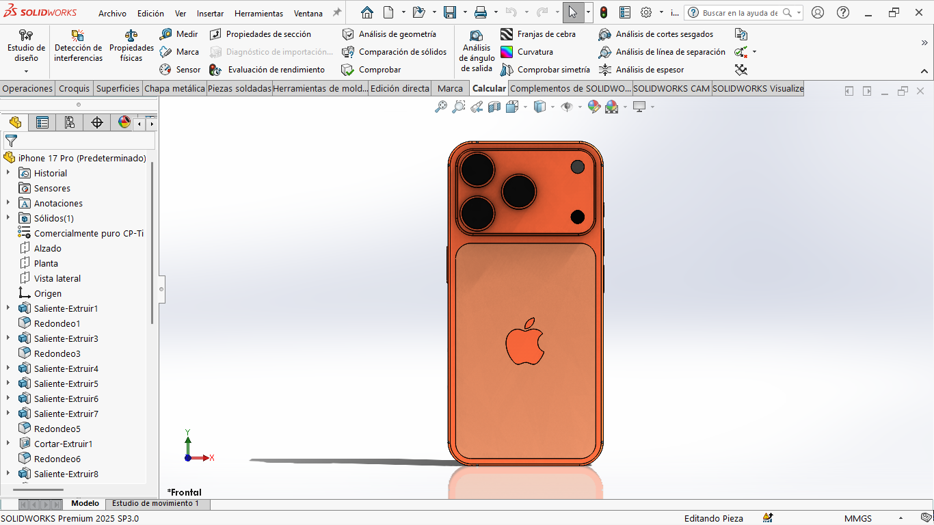Open Evaluación de rendimiento
934x525 pixels.
[x=267, y=70]
